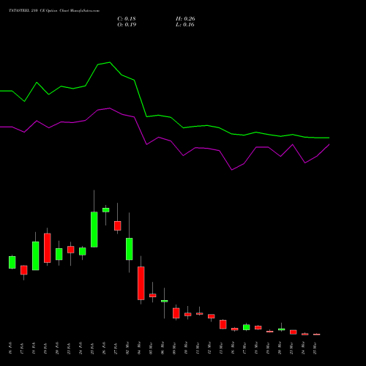Image resolution: width=366 pixels, height=366 pixels.
Task: Click the small green candlestick for 26 Feb
Action: click(106, 210)
